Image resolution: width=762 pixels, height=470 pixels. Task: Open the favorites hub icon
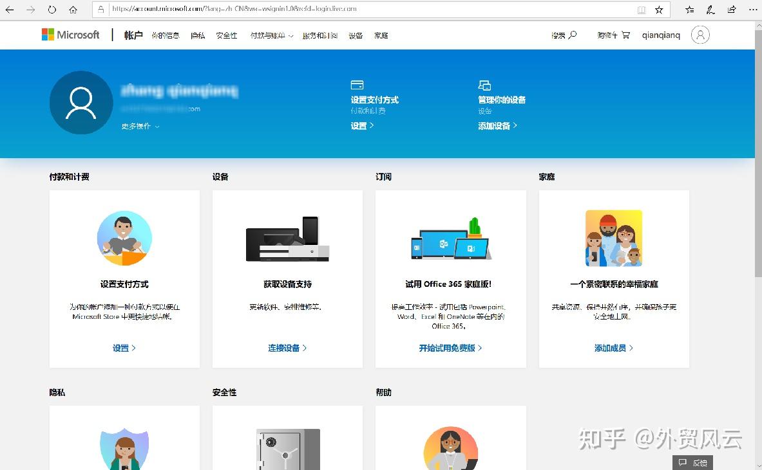(x=690, y=10)
